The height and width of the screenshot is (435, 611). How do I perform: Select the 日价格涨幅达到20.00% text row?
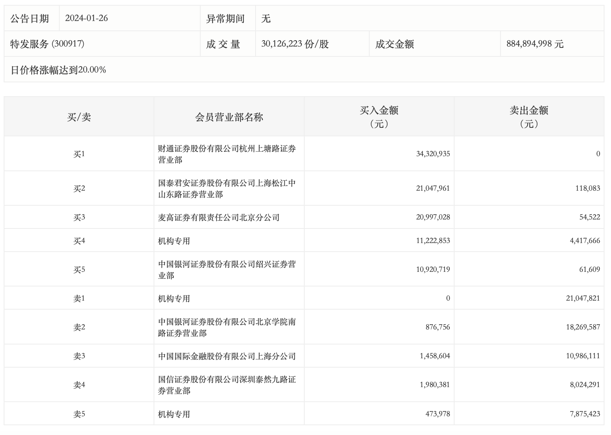point(58,70)
